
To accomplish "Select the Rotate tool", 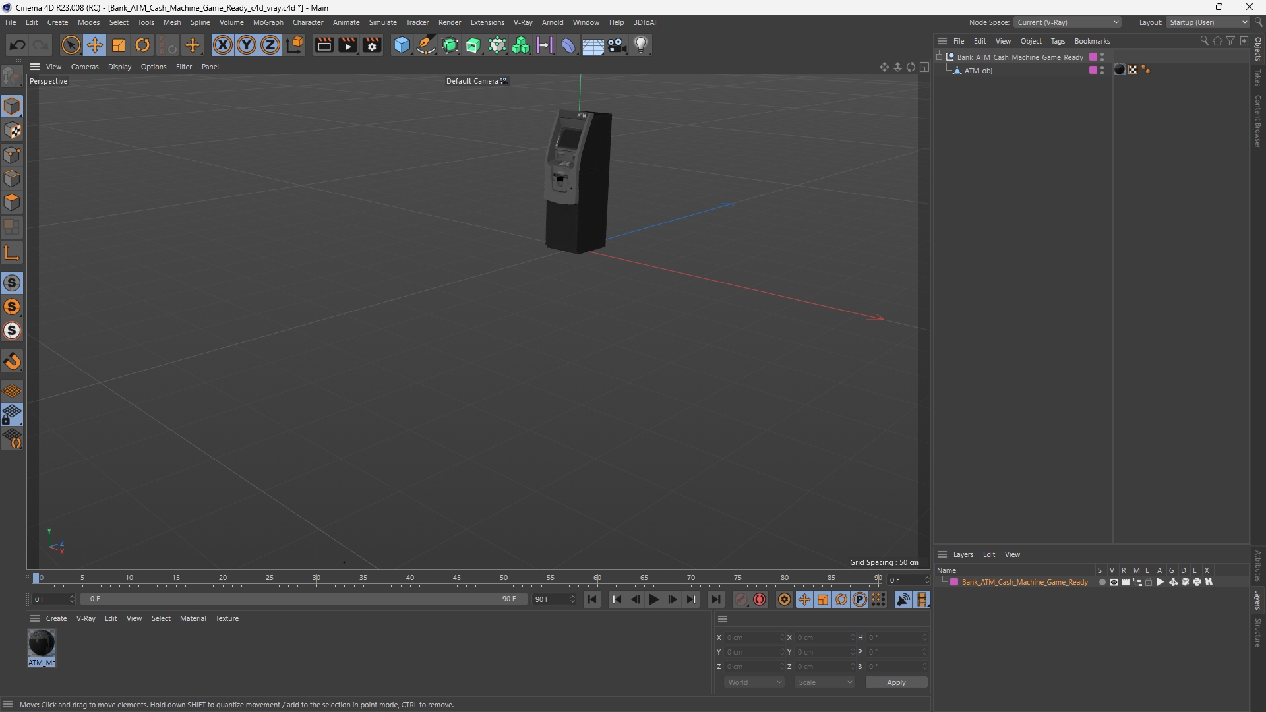I will (142, 45).
